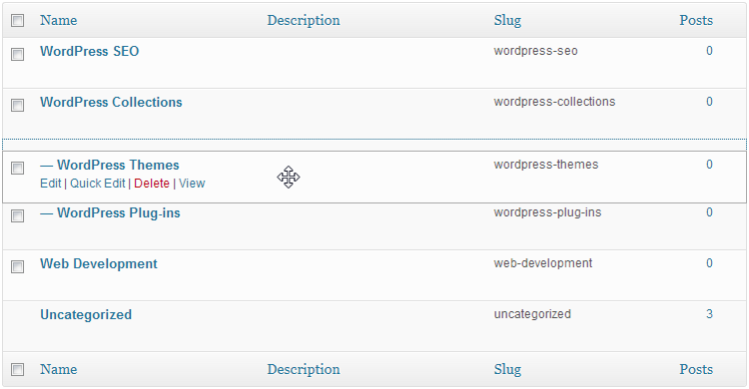Image resolution: width=749 pixels, height=389 pixels.
Task: Sort by Posts column in bottom footer
Action: click(x=696, y=369)
